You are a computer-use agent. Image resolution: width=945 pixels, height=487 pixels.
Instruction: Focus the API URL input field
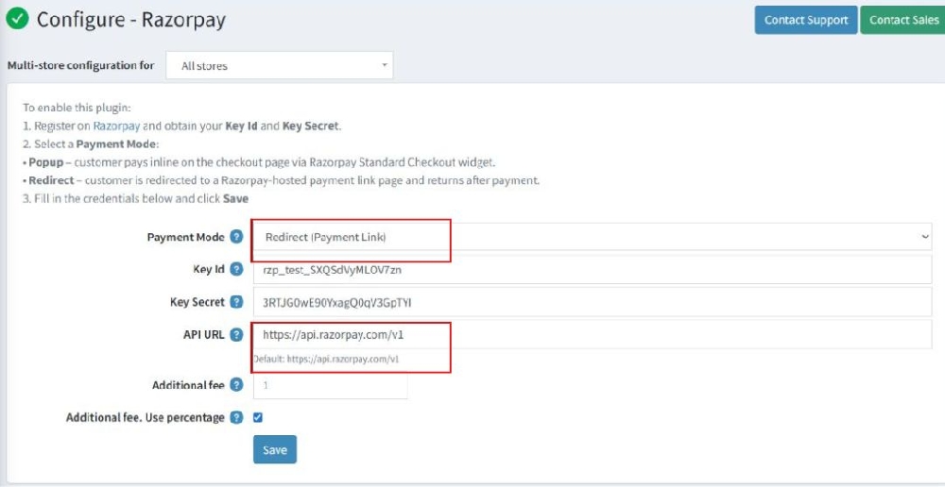click(593, 335)
